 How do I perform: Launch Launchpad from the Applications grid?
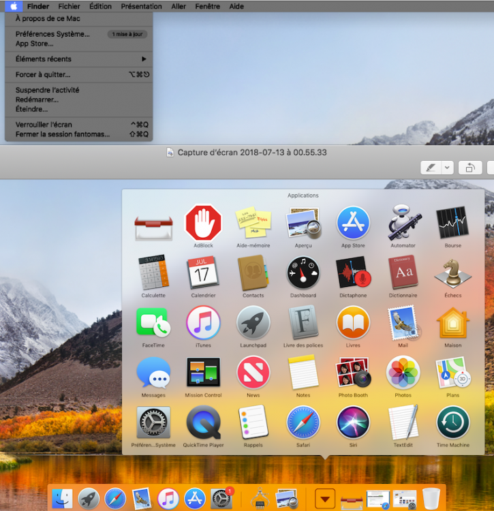point(253,323)
